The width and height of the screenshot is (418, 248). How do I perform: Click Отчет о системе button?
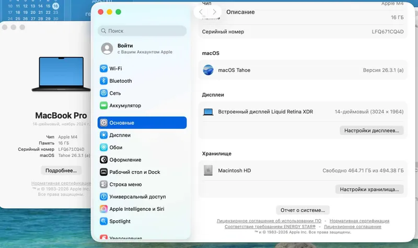click(303, 210)
